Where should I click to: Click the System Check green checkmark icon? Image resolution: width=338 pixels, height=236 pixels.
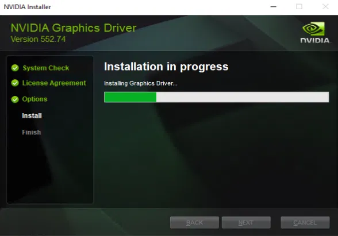[x=15, y=68]
